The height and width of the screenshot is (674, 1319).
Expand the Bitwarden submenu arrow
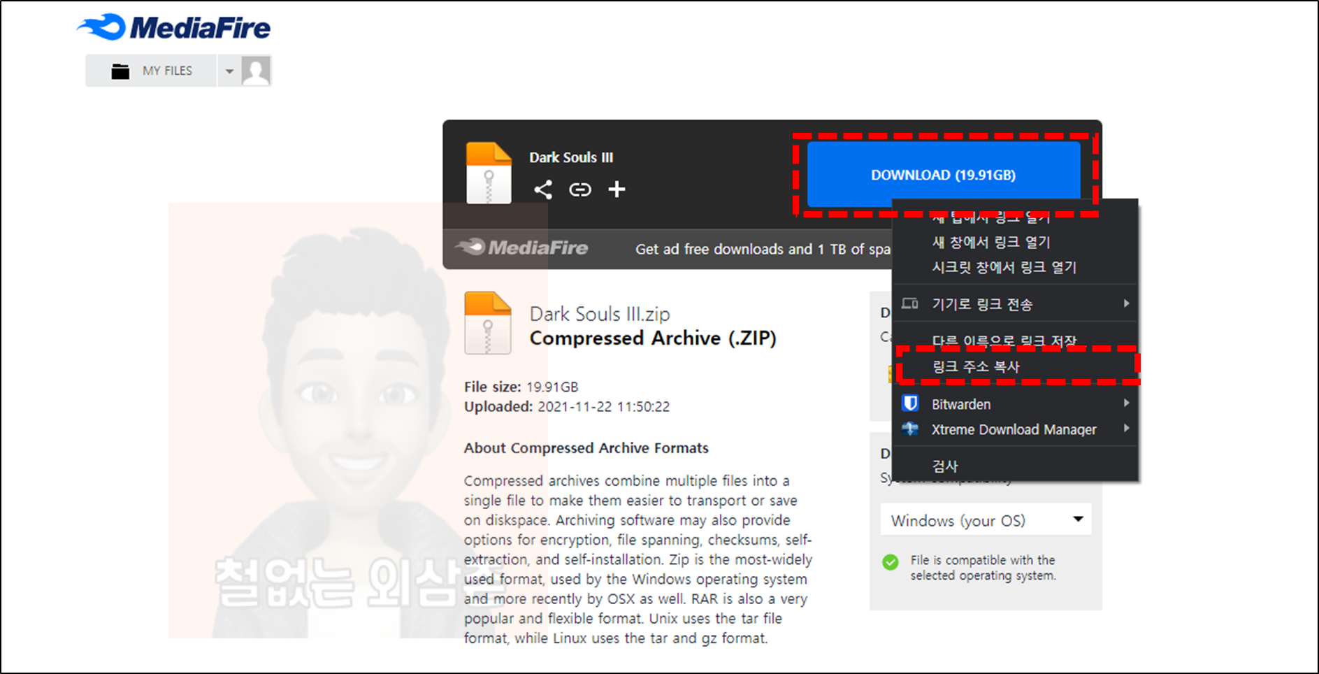pos(1126,403)
